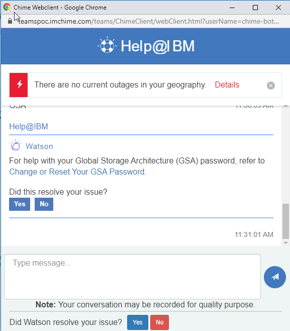Focus the Type message text box

[x=133, y=277]
